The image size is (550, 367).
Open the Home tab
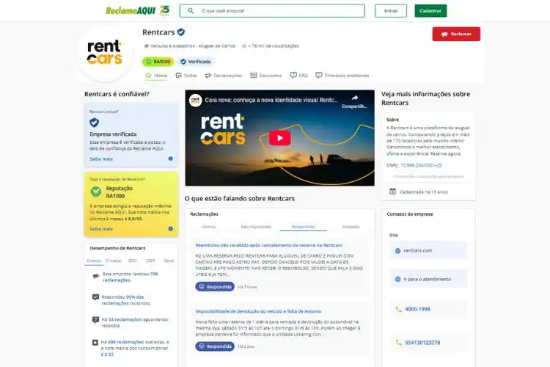[156, 76]
